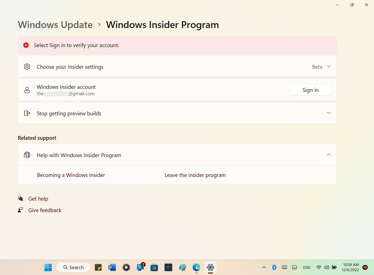Open Leave the insider program link
The width and height of the screenshot is (374, 275).
tap(195, 175)
